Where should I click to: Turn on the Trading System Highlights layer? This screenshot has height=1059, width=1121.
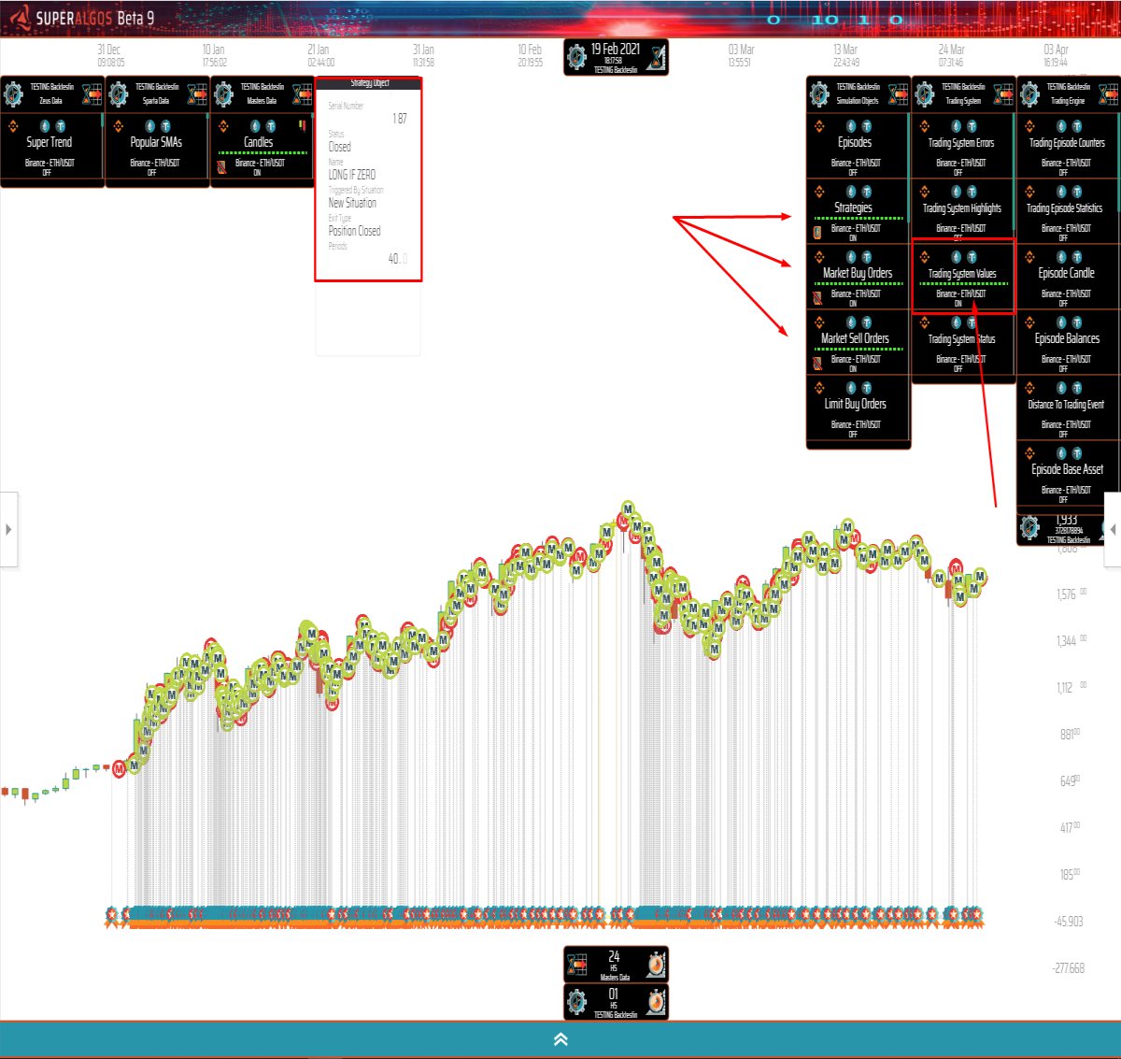tap(963, 211)
